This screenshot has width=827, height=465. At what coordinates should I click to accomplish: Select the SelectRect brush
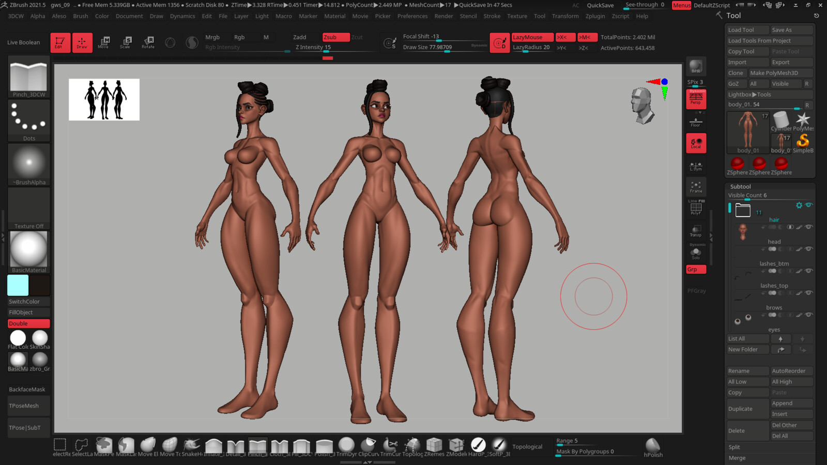click(60, 447)
